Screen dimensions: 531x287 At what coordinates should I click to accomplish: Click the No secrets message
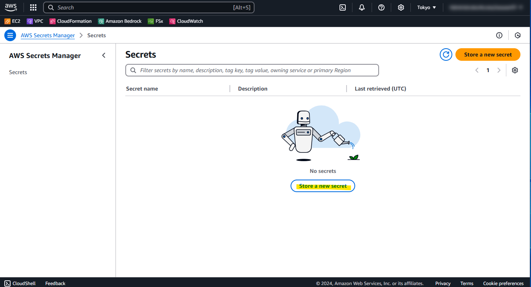[x=323, y=171]
